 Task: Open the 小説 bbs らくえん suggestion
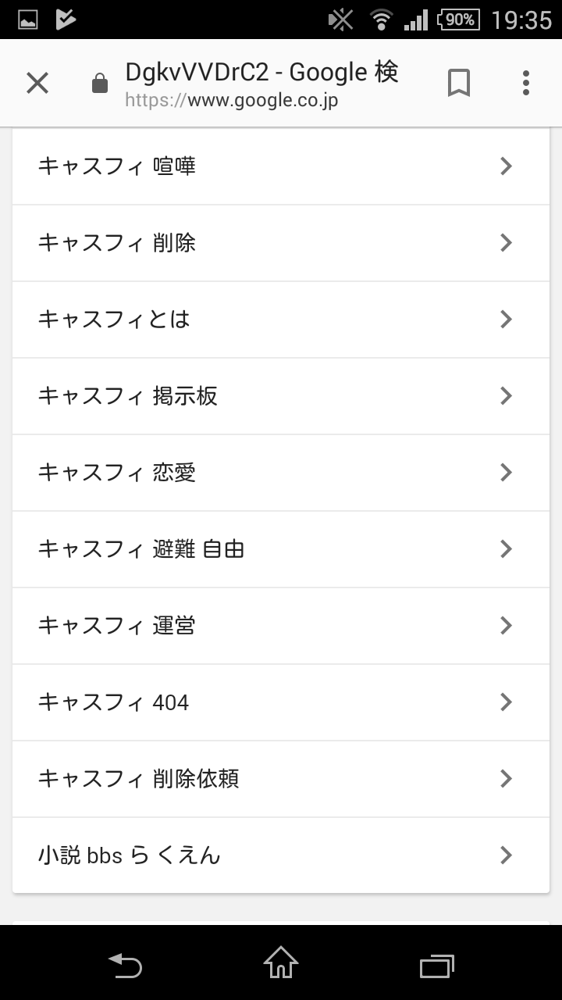click(x=130, y=855)
